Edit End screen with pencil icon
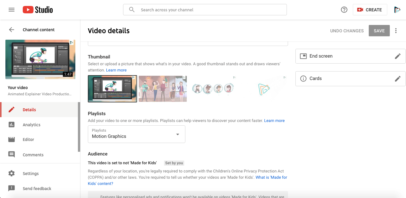 pos(398,56)
